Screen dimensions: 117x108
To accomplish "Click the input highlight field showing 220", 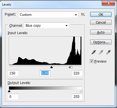I will coord(77,73).
